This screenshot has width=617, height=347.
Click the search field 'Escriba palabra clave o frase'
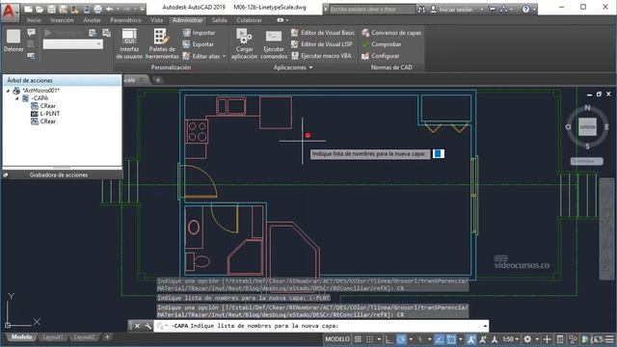click(372, 9)
